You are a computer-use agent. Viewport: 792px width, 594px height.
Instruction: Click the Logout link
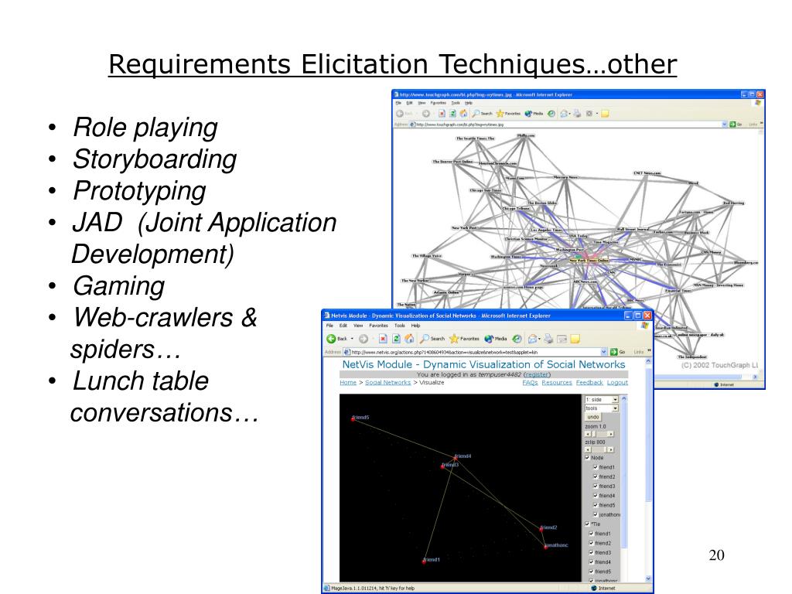tap(617, 382)
